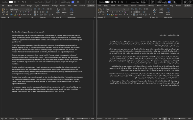Click Undo arrow in left window title bar
This screenshot has height=120, width=193.
(x=18, y=2)
